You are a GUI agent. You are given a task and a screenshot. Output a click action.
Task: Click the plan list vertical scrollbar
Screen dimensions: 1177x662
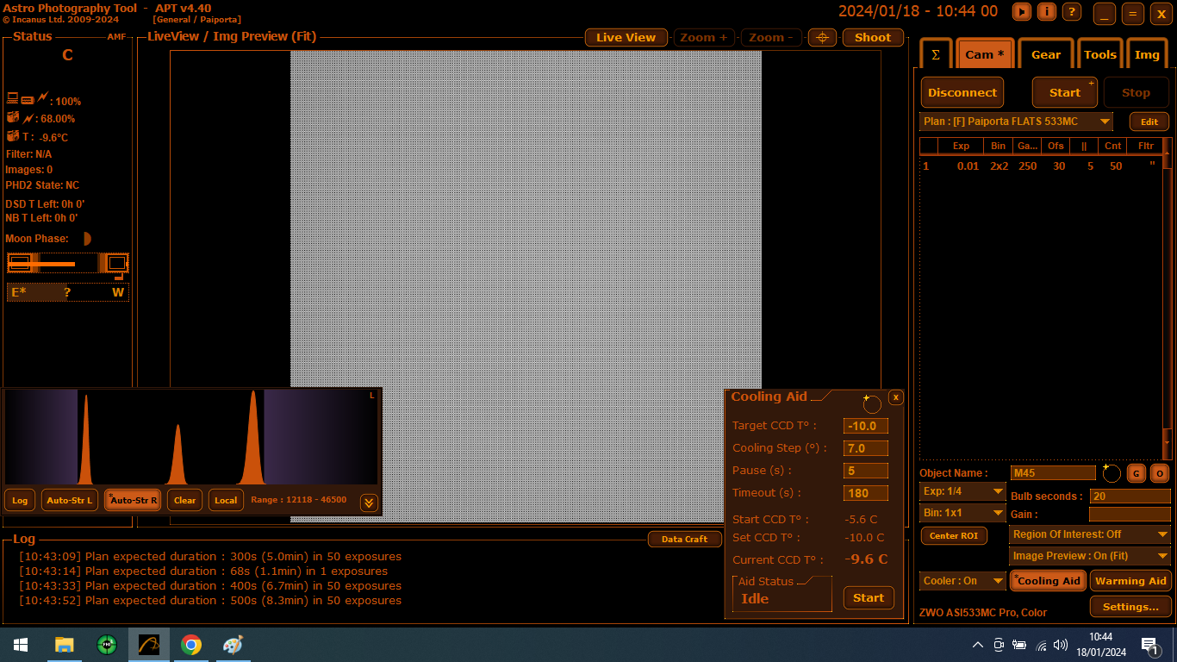1168,297
